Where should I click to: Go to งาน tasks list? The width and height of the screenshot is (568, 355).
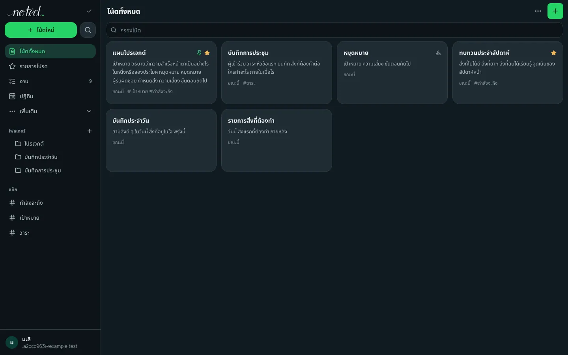coord(50,81)
